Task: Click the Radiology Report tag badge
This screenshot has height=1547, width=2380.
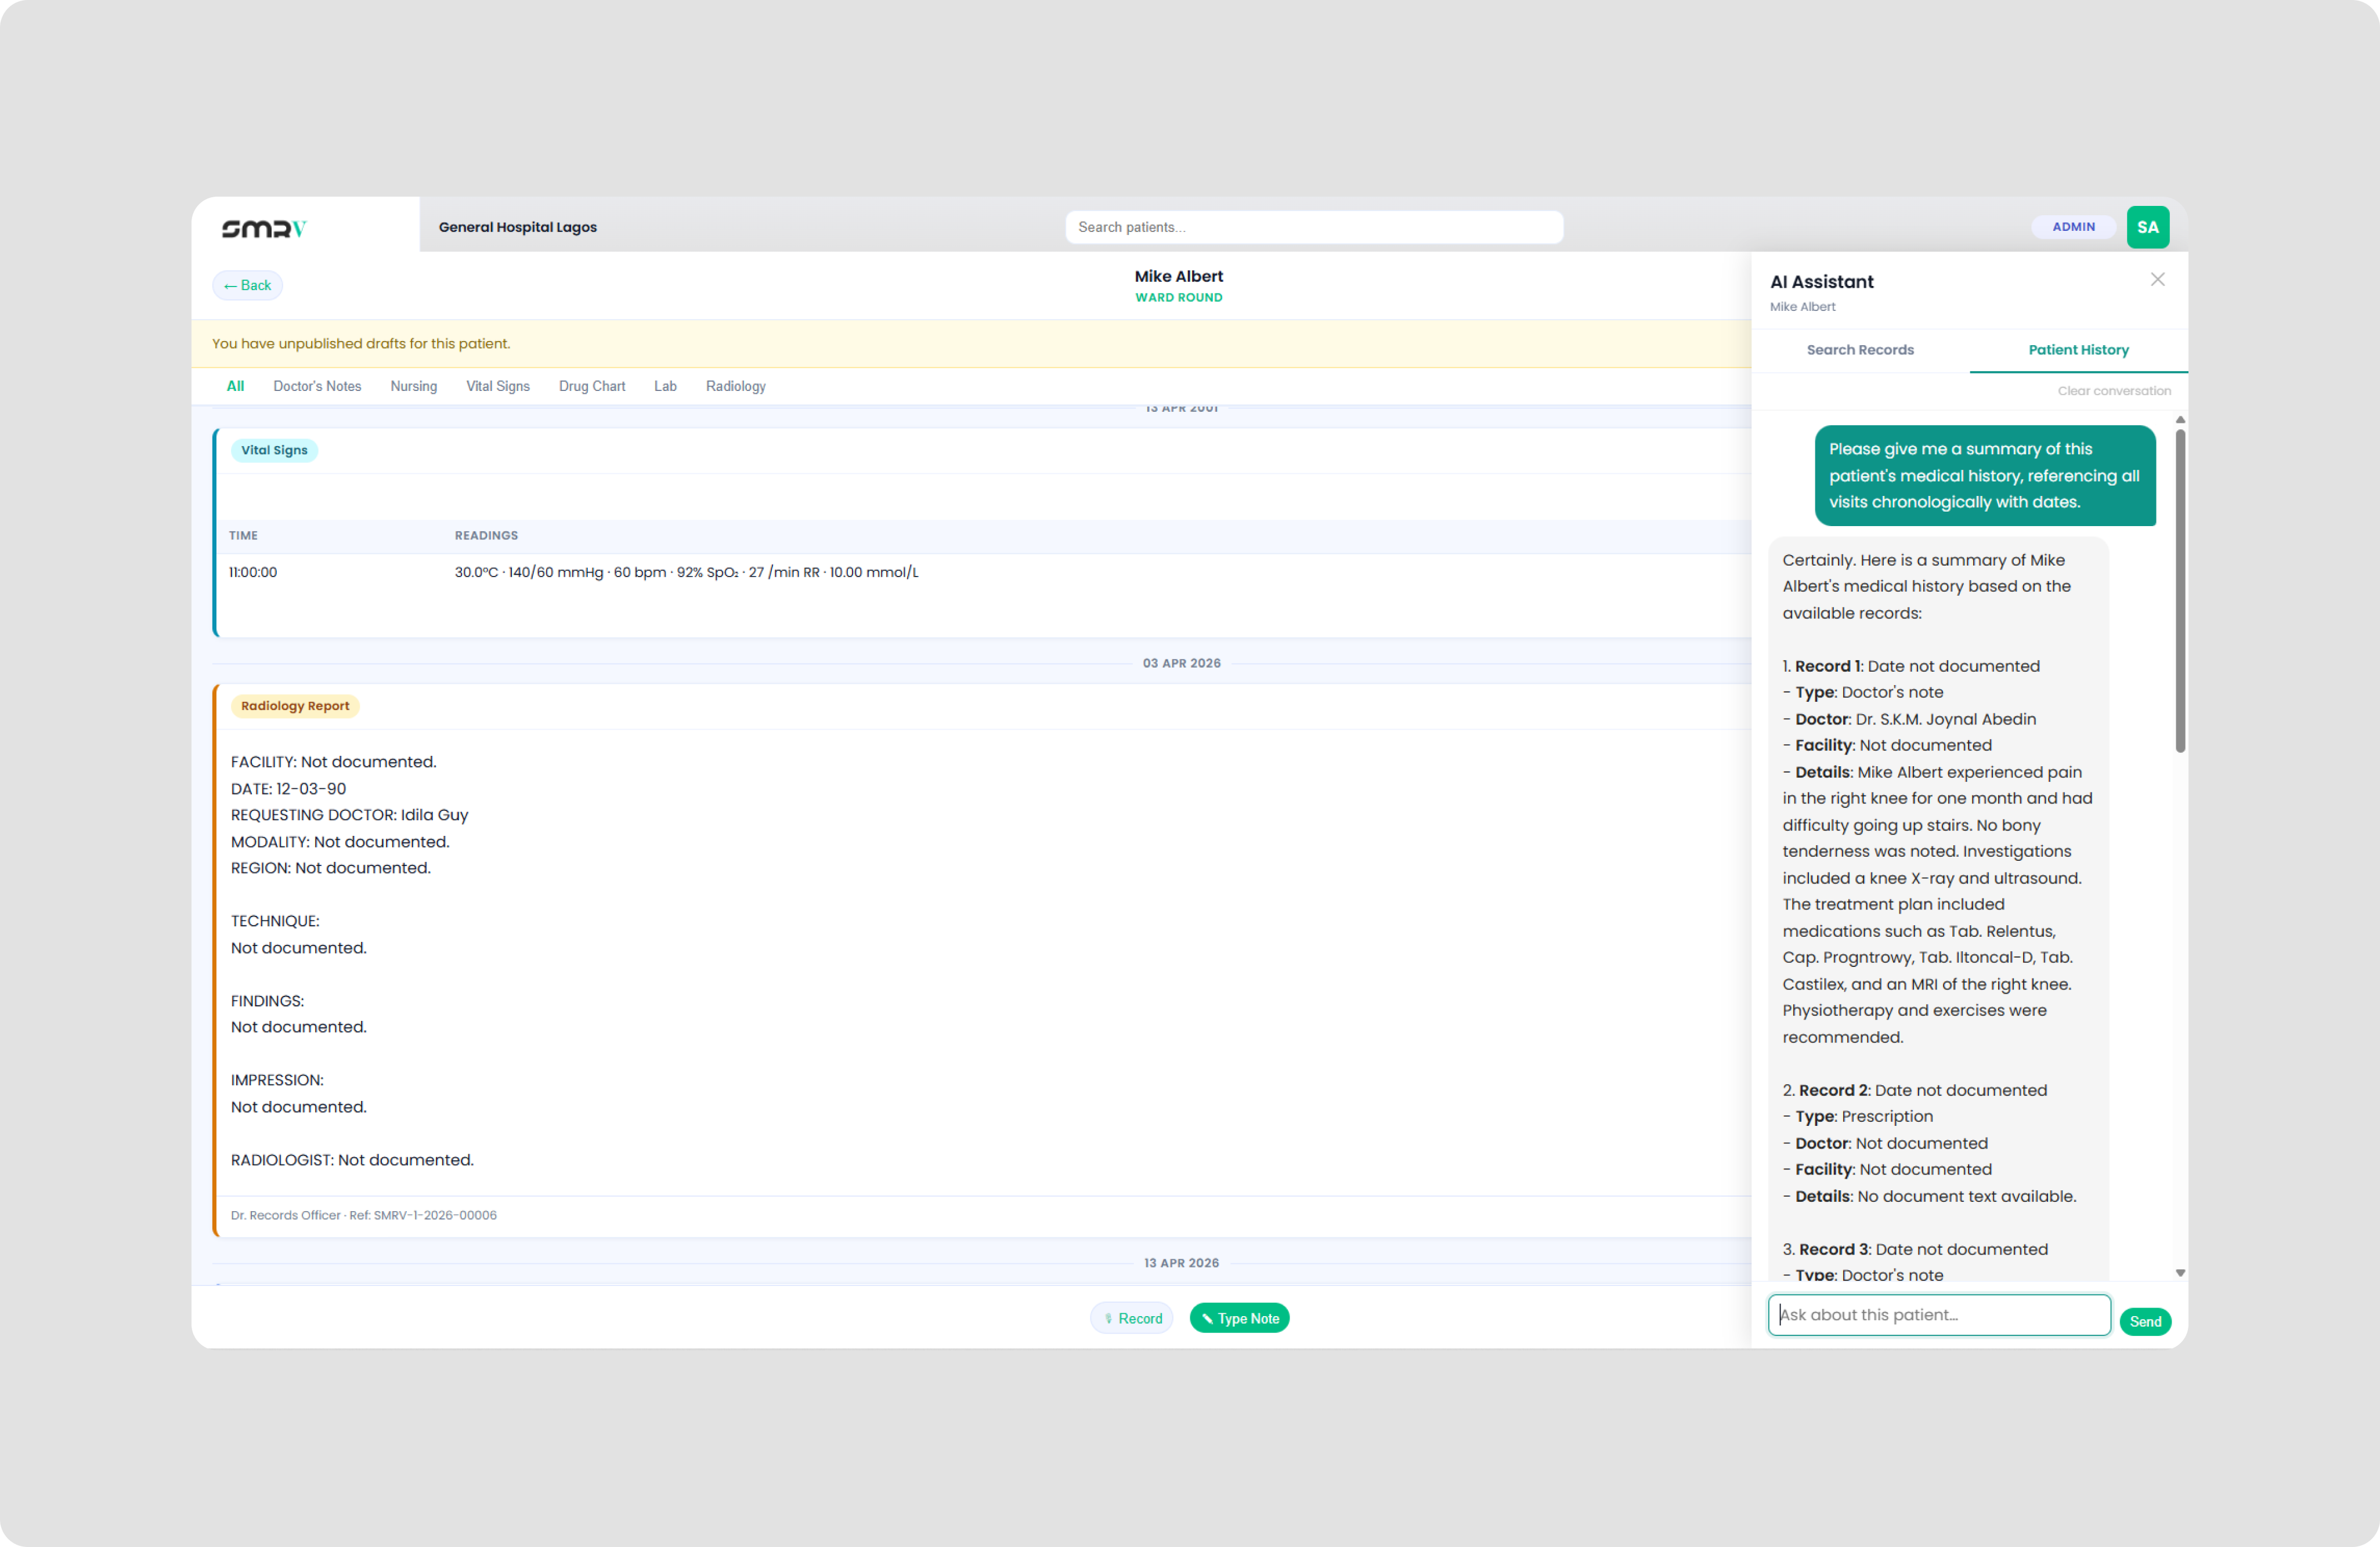Action: tap(294, 705)
